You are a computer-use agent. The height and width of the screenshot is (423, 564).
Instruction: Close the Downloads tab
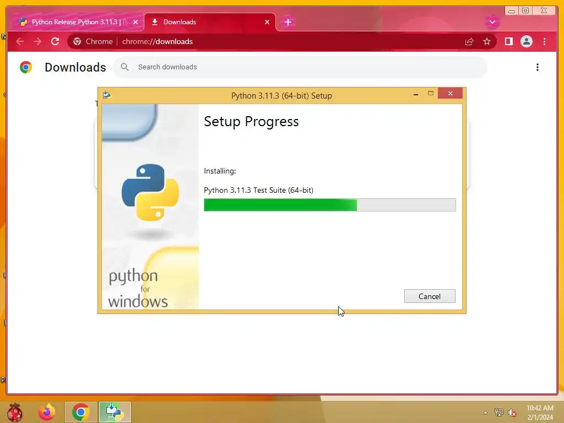pos(267,22)
